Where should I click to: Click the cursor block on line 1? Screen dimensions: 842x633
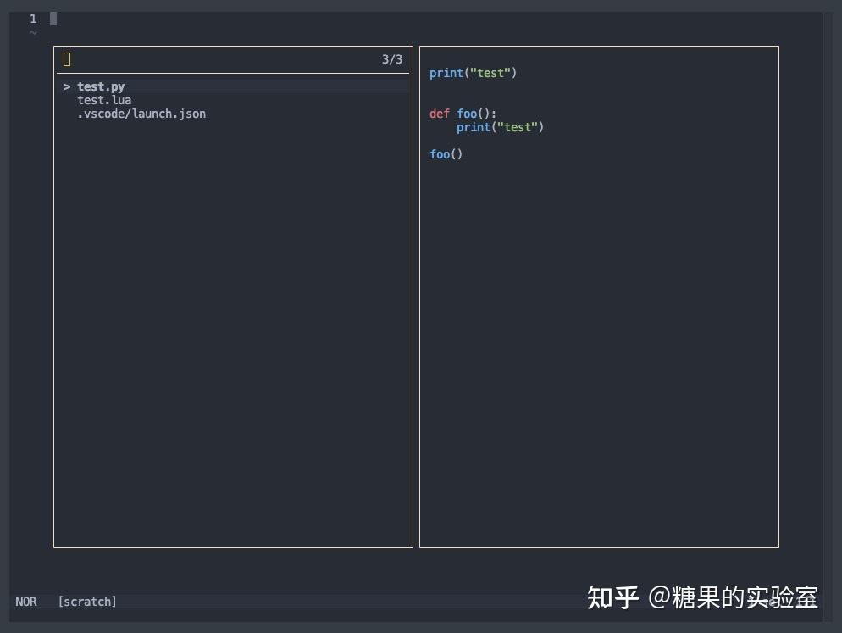point(53,18)
